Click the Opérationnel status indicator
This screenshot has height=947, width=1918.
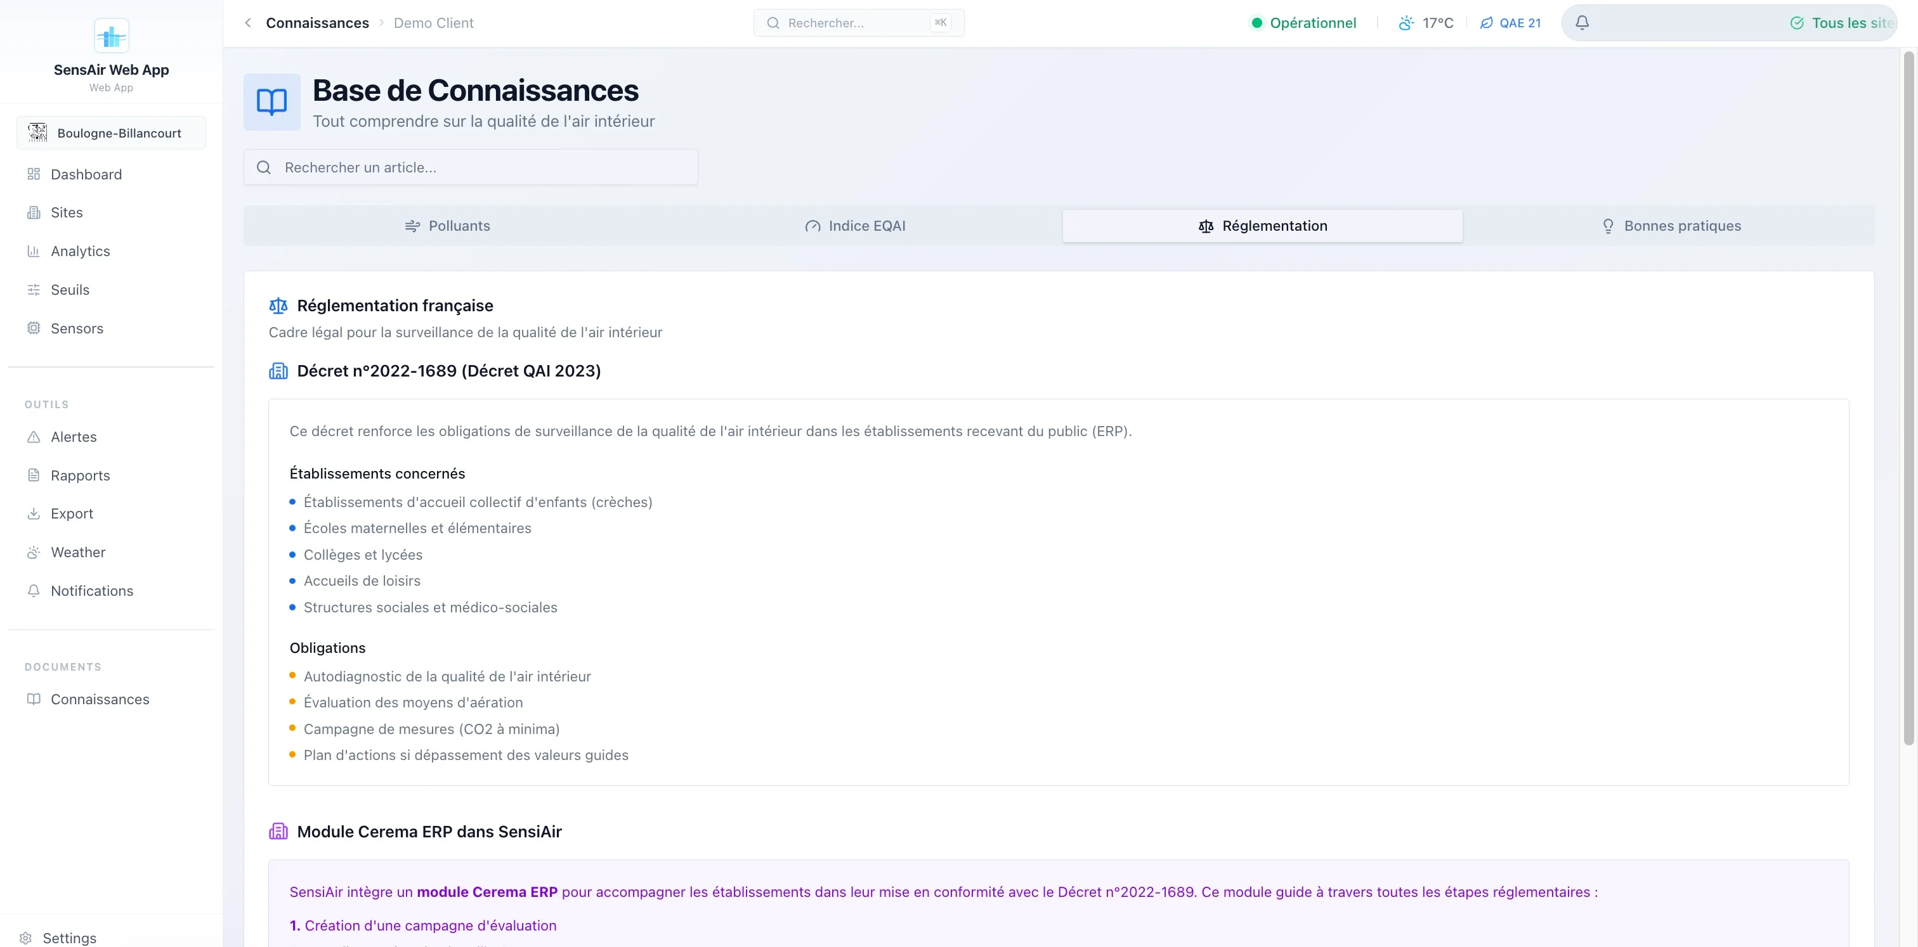coord(1303,23)
